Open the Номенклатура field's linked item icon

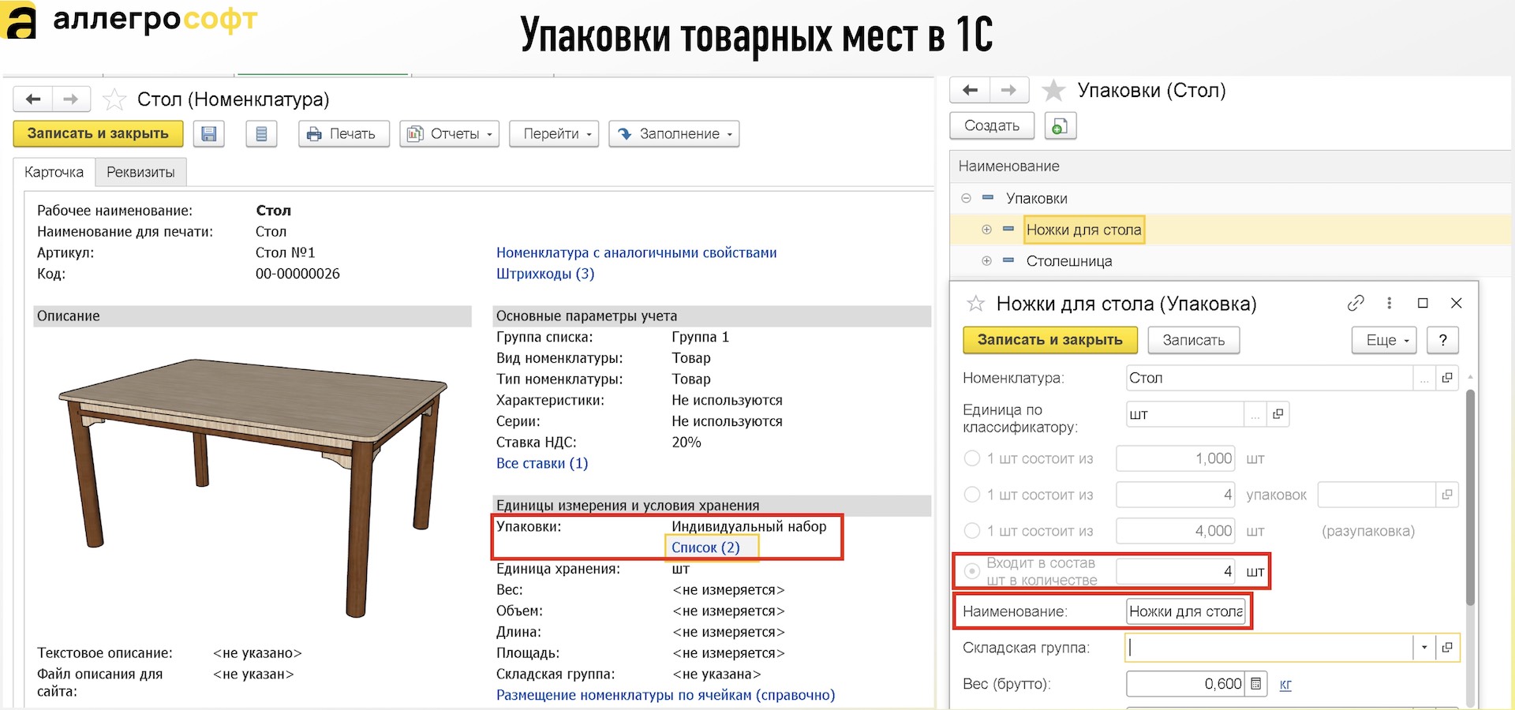click(1447, 378)
